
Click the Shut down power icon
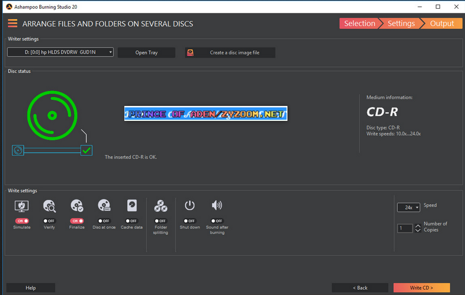pyautogui.click(x=190, y=205)
